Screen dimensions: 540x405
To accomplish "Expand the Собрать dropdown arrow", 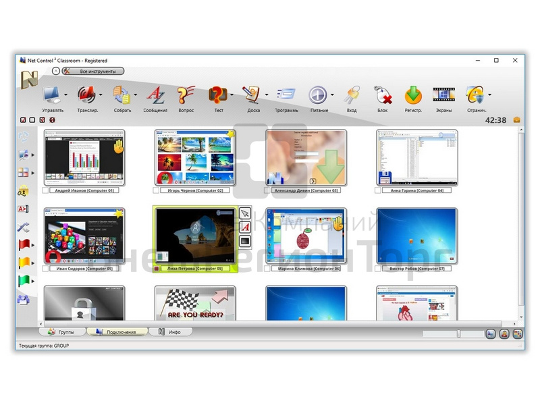I will click(x=136, y=94).
